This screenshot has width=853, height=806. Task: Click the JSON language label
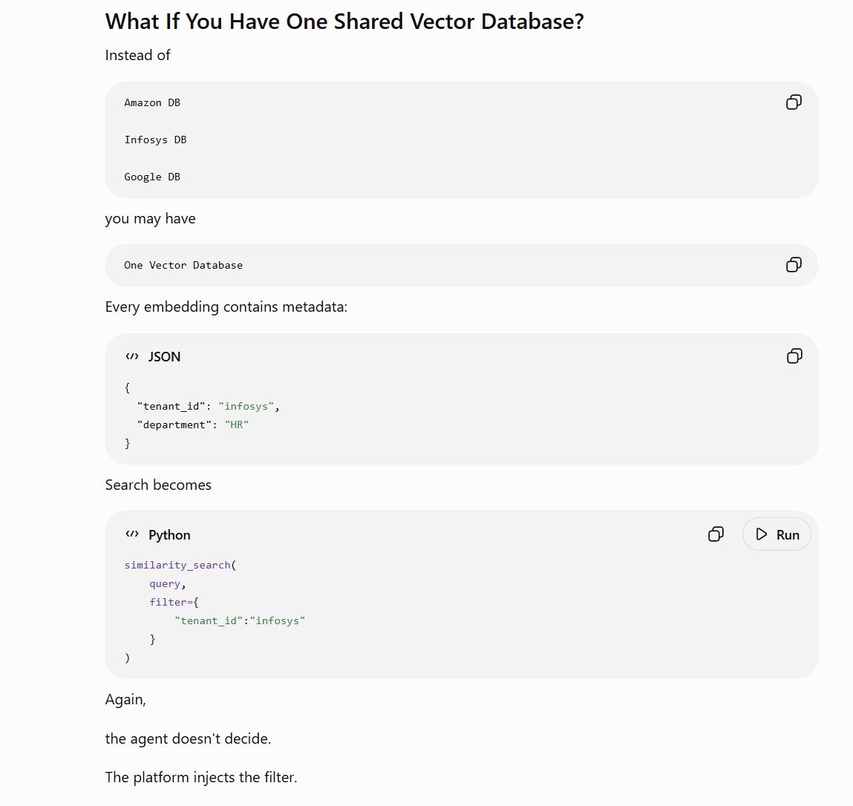click(164, 357)
